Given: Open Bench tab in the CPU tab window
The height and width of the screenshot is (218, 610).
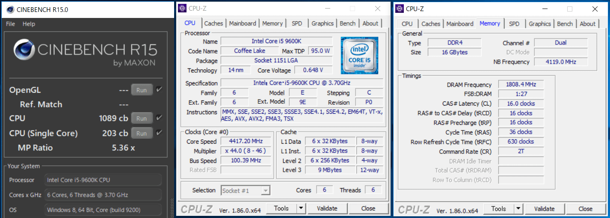Looking at the screenshot, I should click(x=348, y=24).
